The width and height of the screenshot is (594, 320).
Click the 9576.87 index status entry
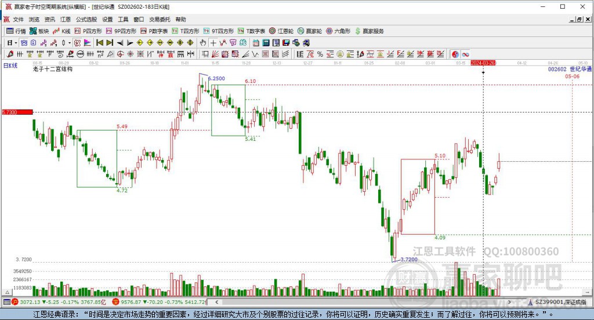pyautogui.click(x=160, y=302)
